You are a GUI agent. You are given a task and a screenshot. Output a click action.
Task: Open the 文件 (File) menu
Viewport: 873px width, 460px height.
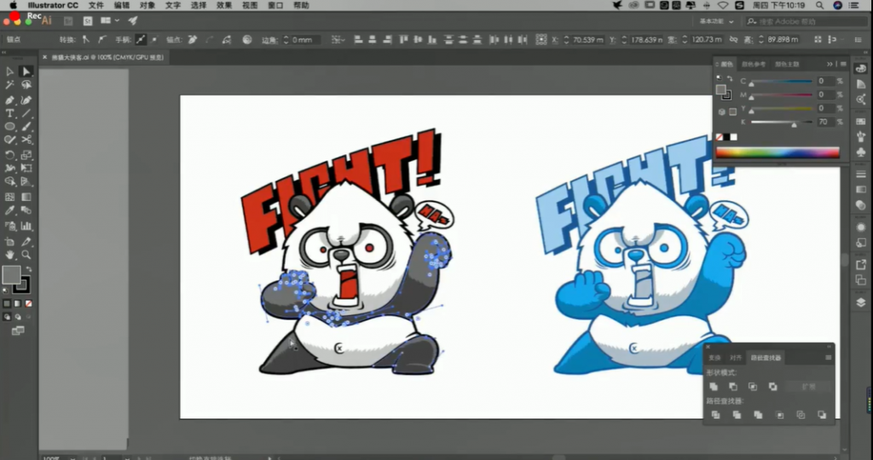[x=96, y=5]
